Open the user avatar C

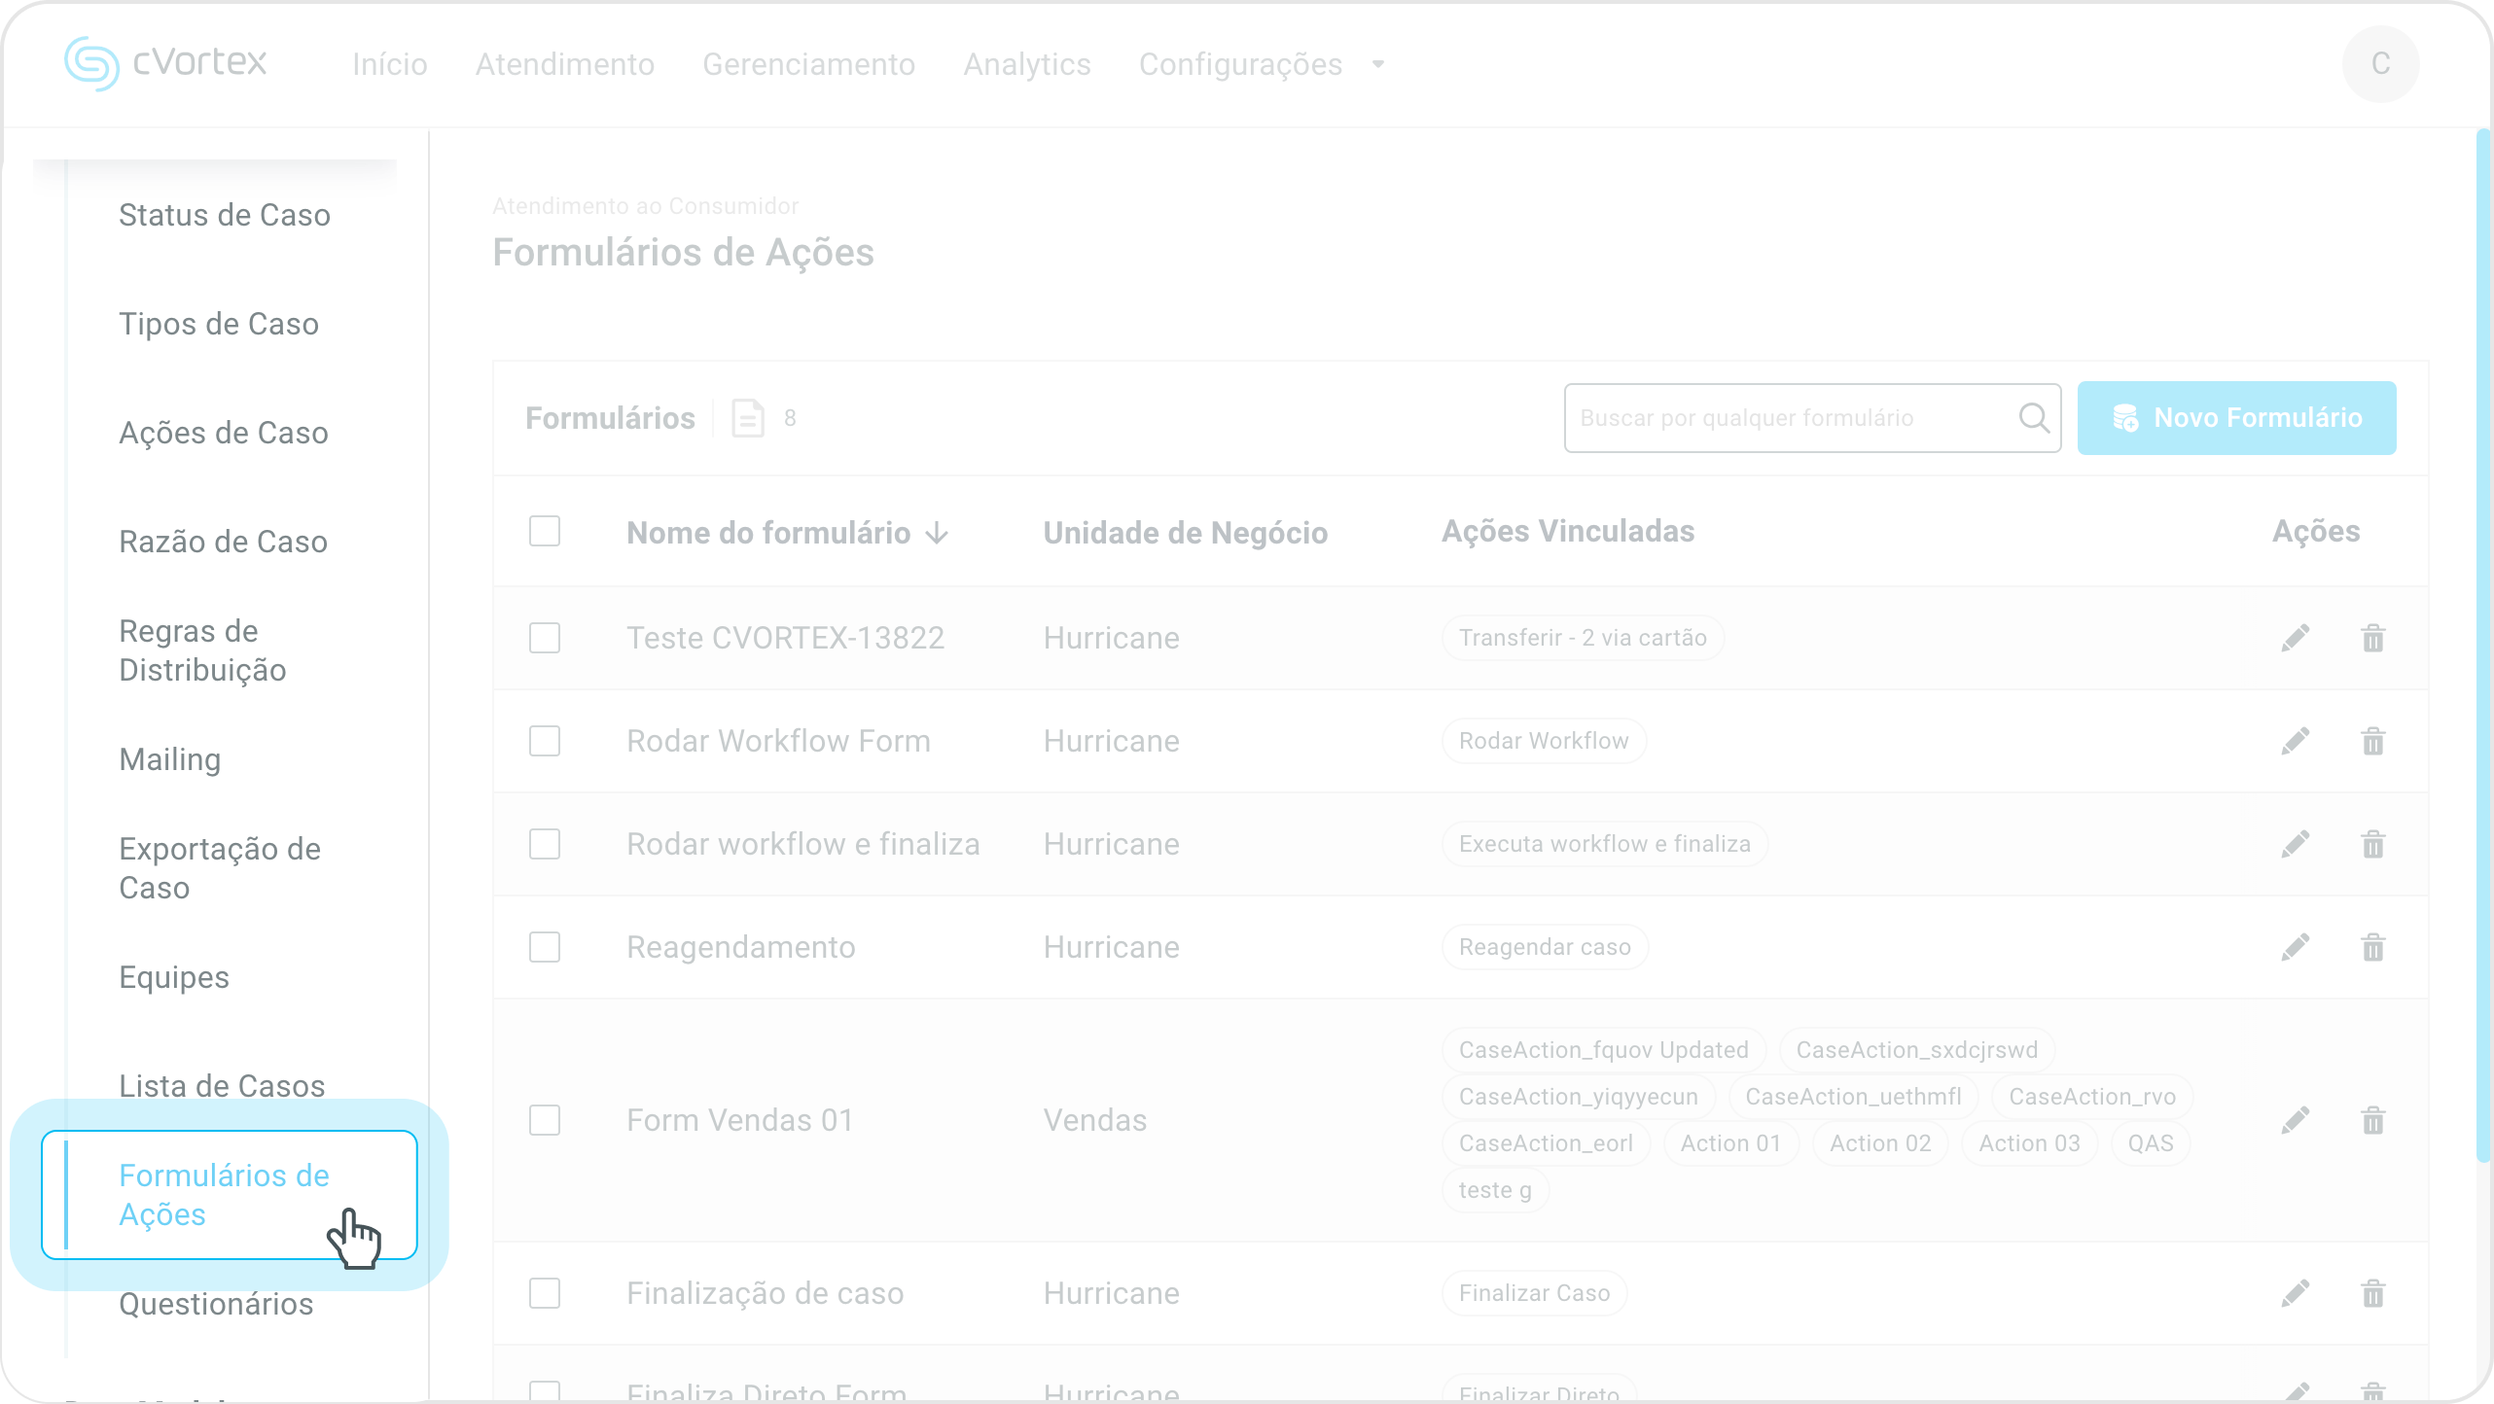pos(2379,64)
